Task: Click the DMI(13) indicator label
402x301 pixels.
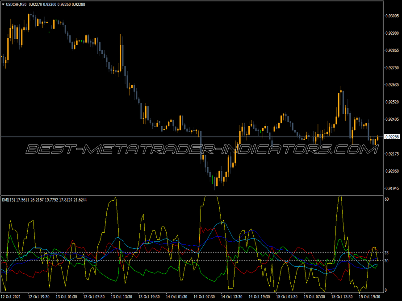Action: click(x=8, y=200)
